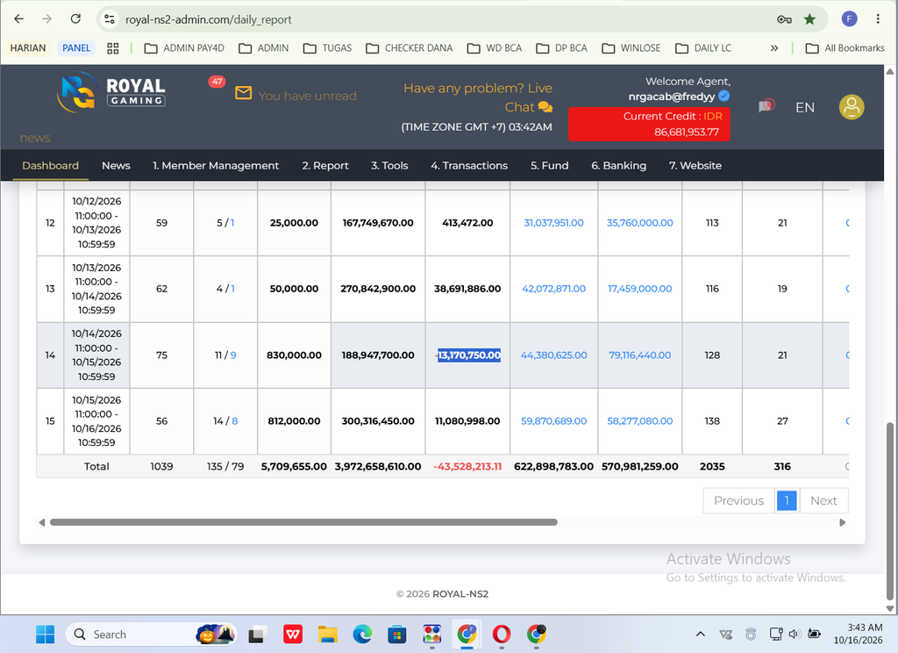Screen dimensions: 898x653
Task: Click the notification flag icon beside EN
Action: pos(766,105)
